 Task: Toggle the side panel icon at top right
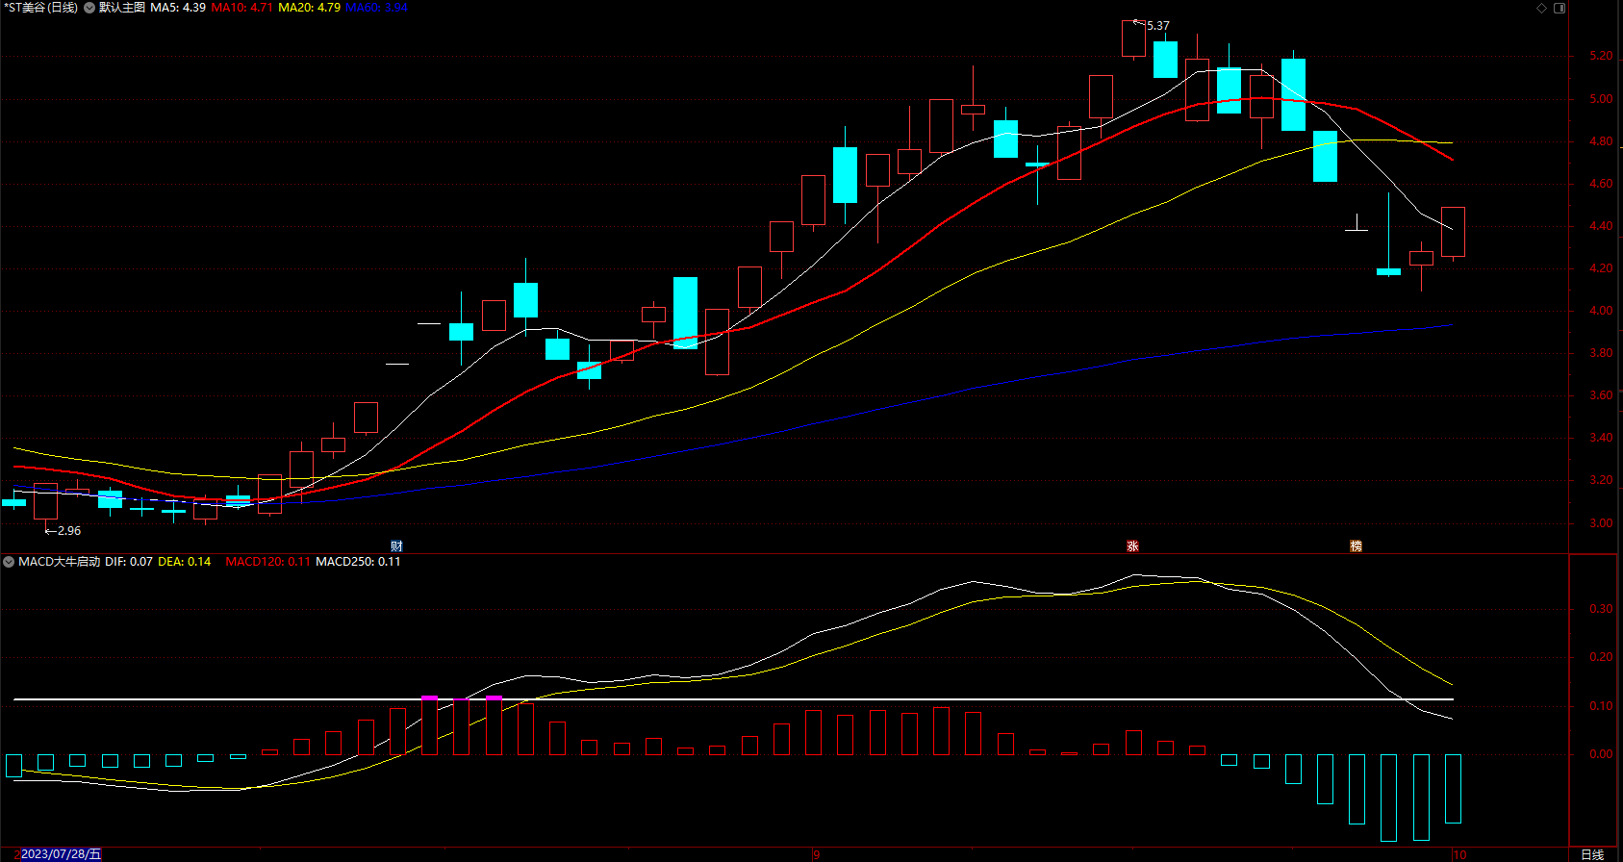(1560, 8)
